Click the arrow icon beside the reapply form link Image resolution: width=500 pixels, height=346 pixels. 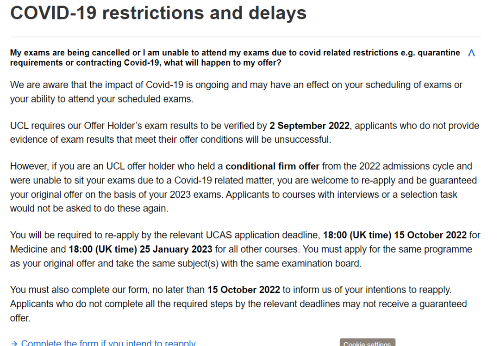pyautogui.click(x=14, y=343)
